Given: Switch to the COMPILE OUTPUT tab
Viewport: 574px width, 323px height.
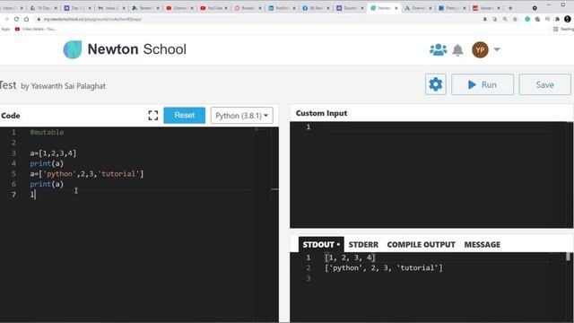Looking at the screenshot, I should (x=421, y=245).
